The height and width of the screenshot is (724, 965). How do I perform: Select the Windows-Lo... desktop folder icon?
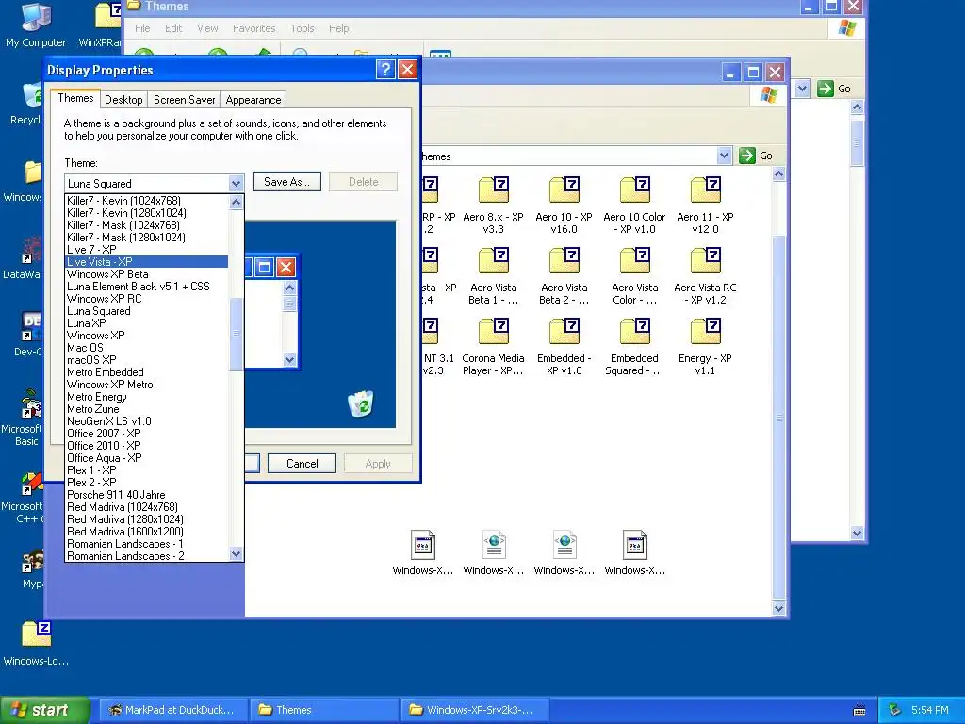tap(36, 634)
